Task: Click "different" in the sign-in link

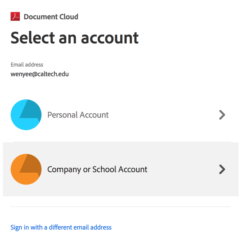Action: pyautogui.click(x=61, y=227)
